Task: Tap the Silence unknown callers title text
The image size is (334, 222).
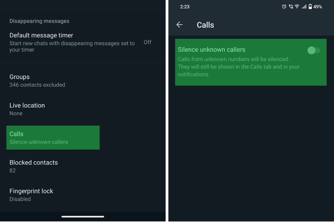Action: tap(212, 50)
